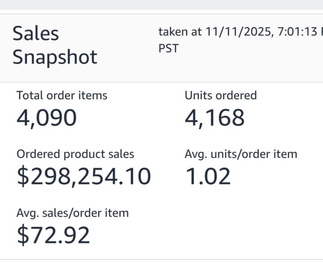The width and height of the screenshot is (323, 262).
Task: Select the Avg. units/order item label
Action: [x=241, y=154]
